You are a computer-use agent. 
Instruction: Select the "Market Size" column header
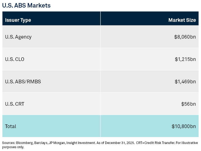pos(182,20)
